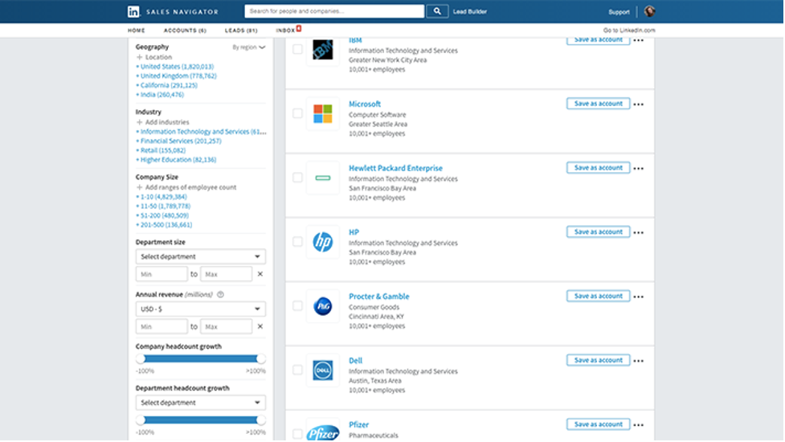Image resolution: width=785 pixels, height=442 pixels.
Task: Save HP as account
Action: 599,231
